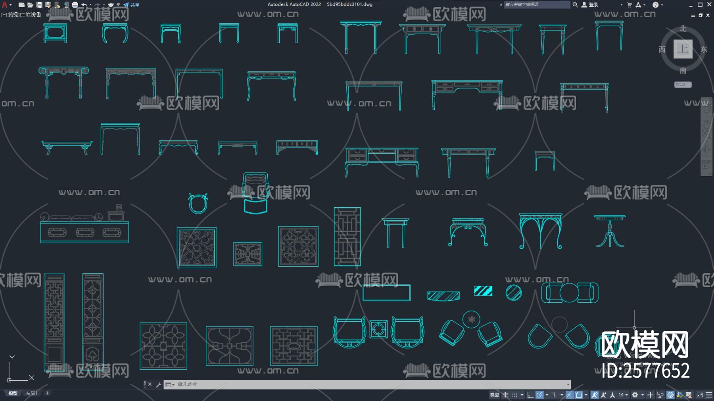Plot the drawing with the printer icon
This screenshot has height=401, width=714.
(x=75, y=5)
